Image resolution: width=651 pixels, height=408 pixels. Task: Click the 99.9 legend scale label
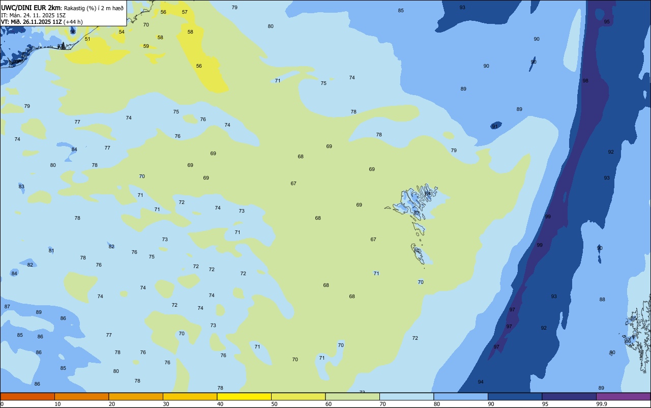[x=602, y=404]
